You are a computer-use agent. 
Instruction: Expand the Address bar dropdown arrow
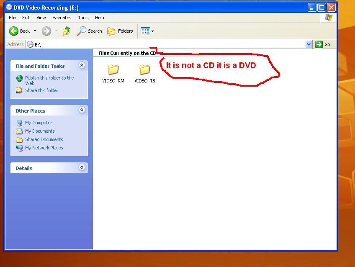click(309, 44)
